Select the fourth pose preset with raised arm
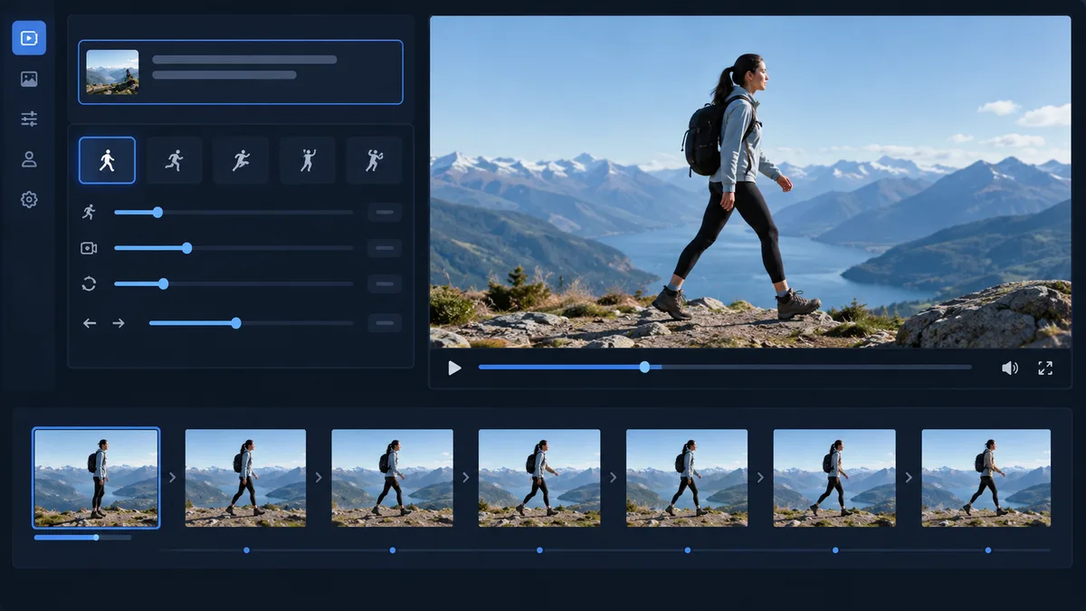Image resolution: width=1086 pixels, height=611 pixels. pyautogui.click(x=308, y=160)
